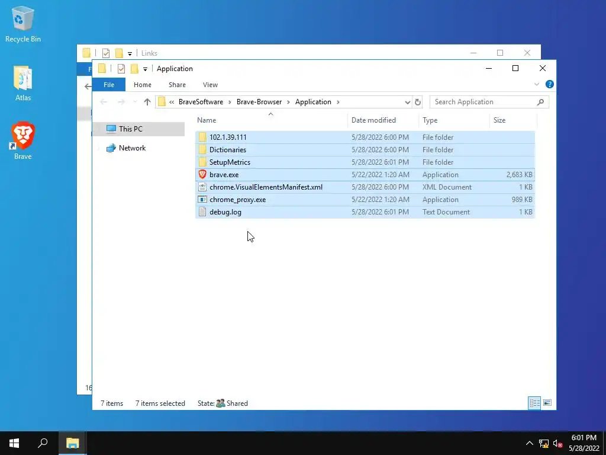Expand the chevron after Application in path
Screen dimensions: 606x455
338,102
